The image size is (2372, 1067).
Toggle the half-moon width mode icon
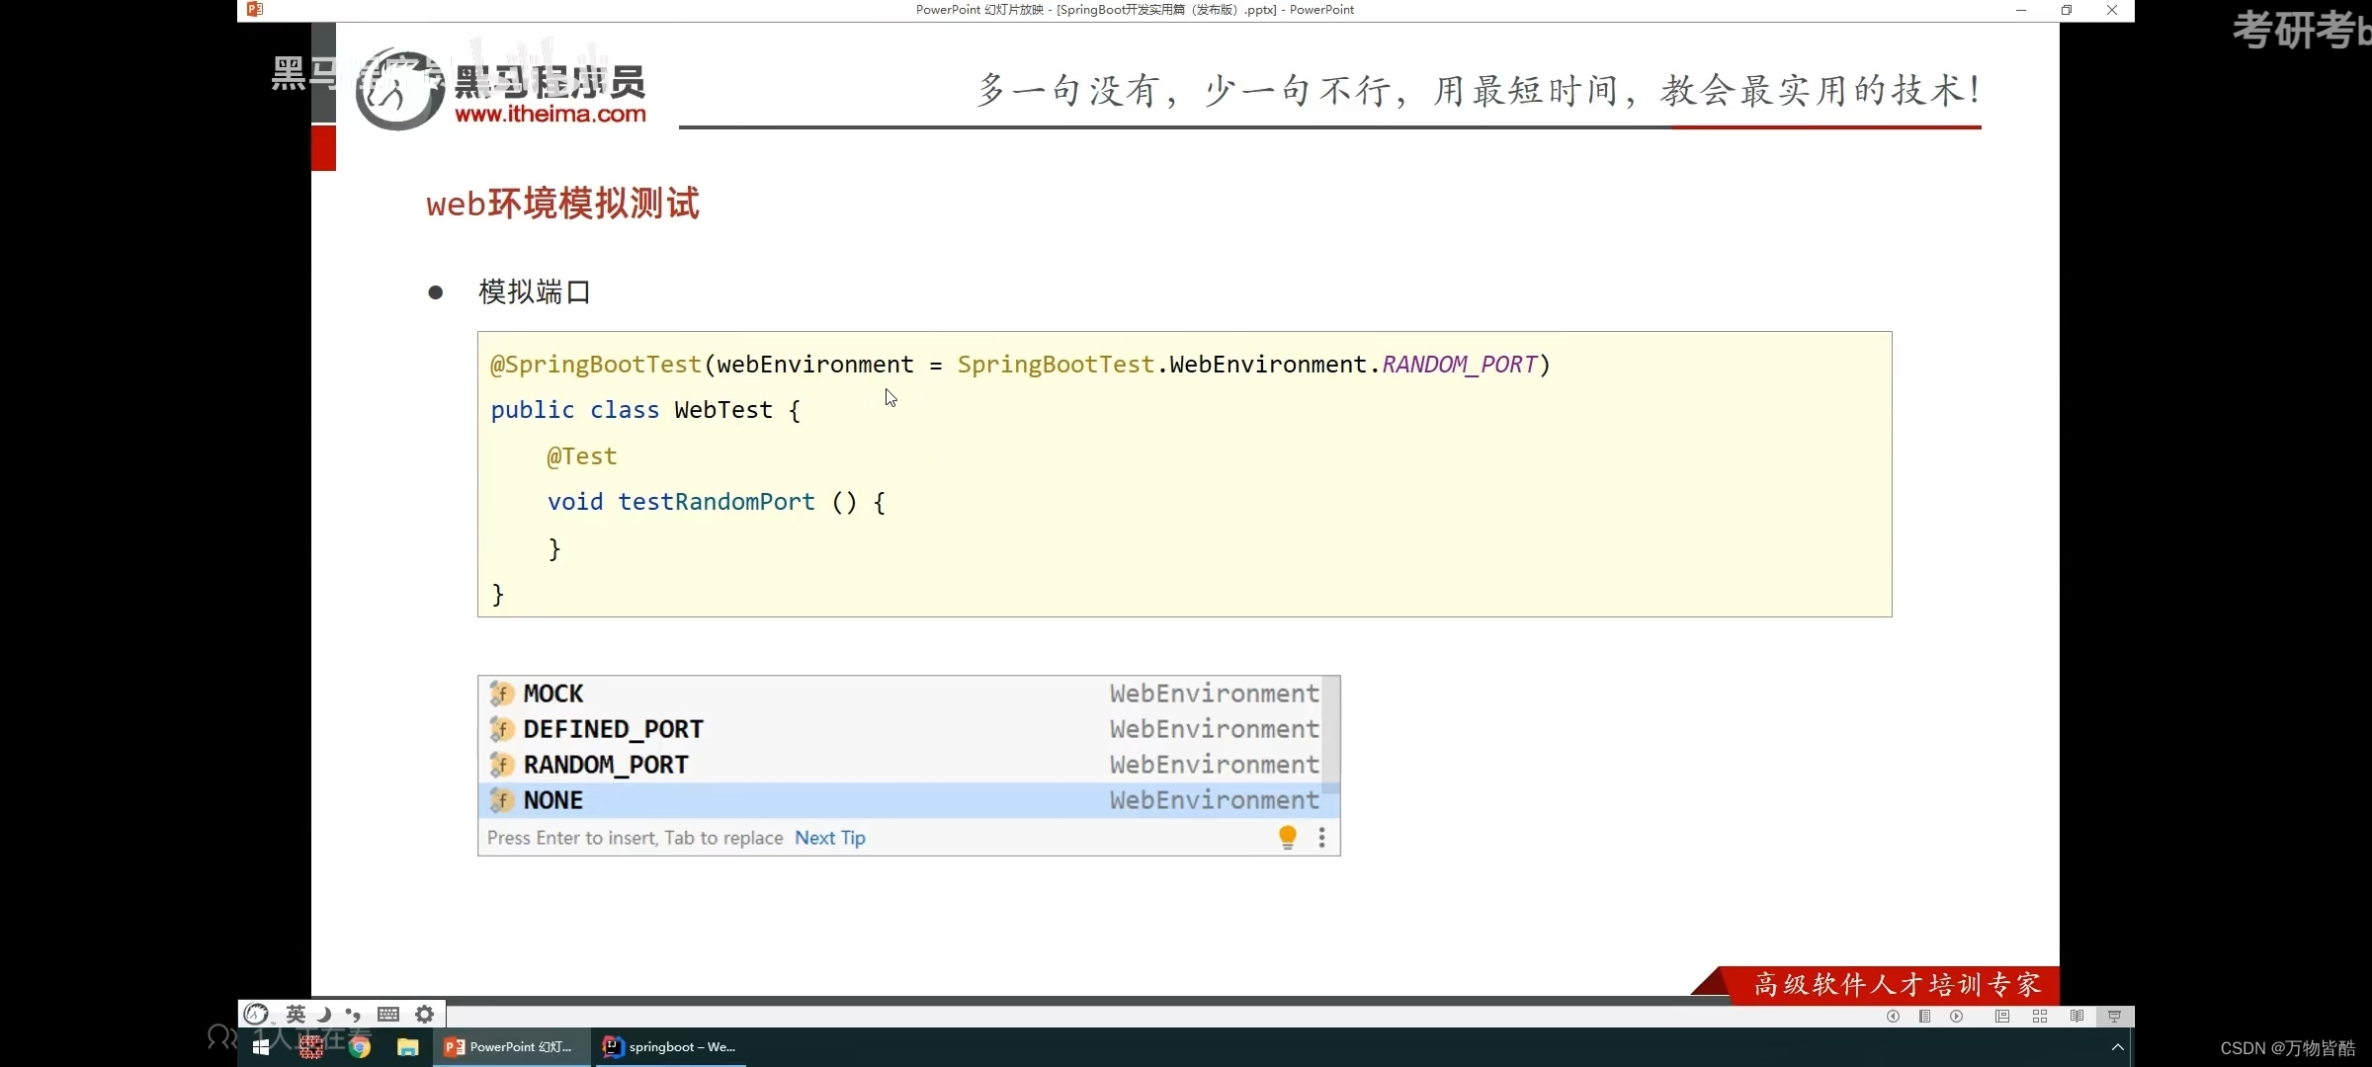coord(323,1014)
